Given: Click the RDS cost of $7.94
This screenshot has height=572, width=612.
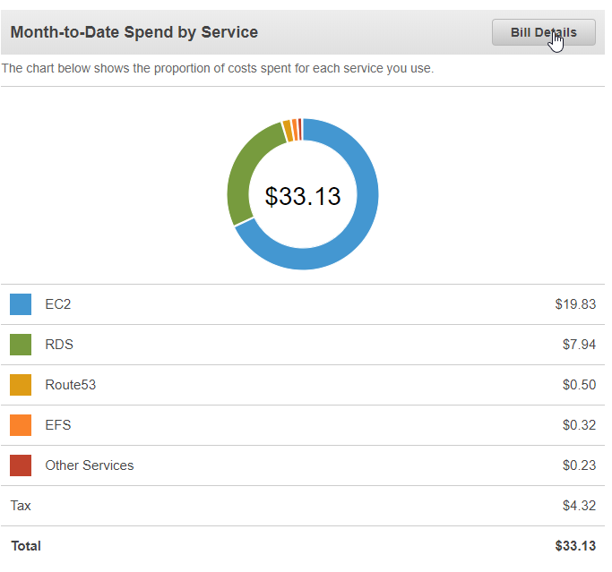Looking at the screenshot, I should click(578, 345).
